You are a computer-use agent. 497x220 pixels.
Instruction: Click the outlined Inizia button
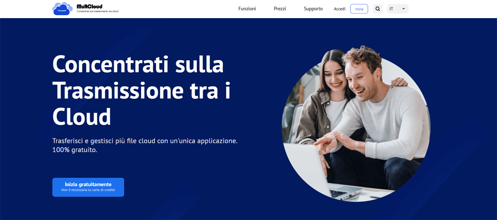point(359,9)
